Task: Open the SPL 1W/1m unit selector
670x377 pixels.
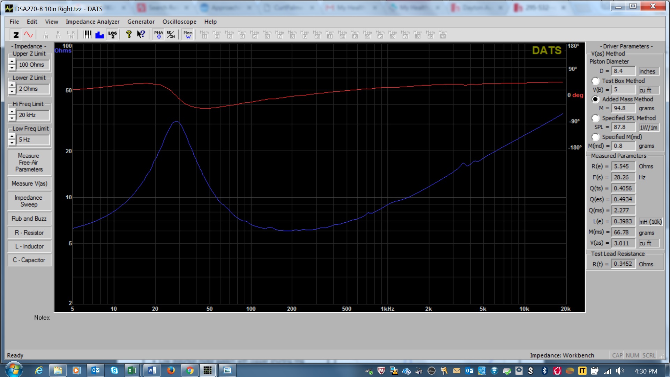Action: (649, 127)
